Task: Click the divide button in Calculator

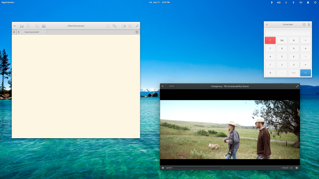Action: click(x=306, y=40)
